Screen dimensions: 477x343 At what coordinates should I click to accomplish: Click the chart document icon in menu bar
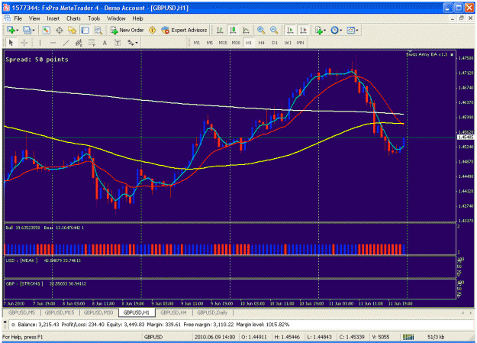point(7,18)
